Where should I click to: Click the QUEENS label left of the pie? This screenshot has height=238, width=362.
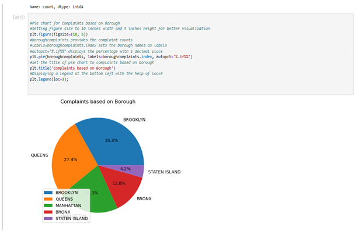pyautogui.click(x=39, y=155)
